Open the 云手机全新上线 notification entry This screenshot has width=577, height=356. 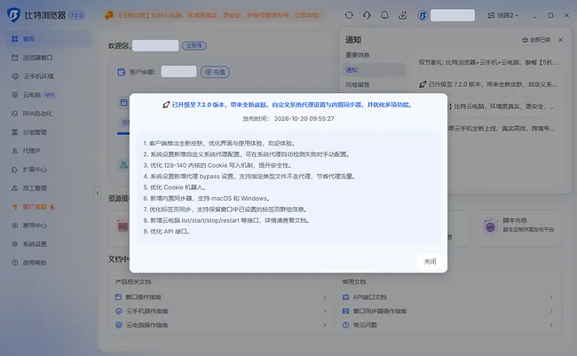coord(502,129)
